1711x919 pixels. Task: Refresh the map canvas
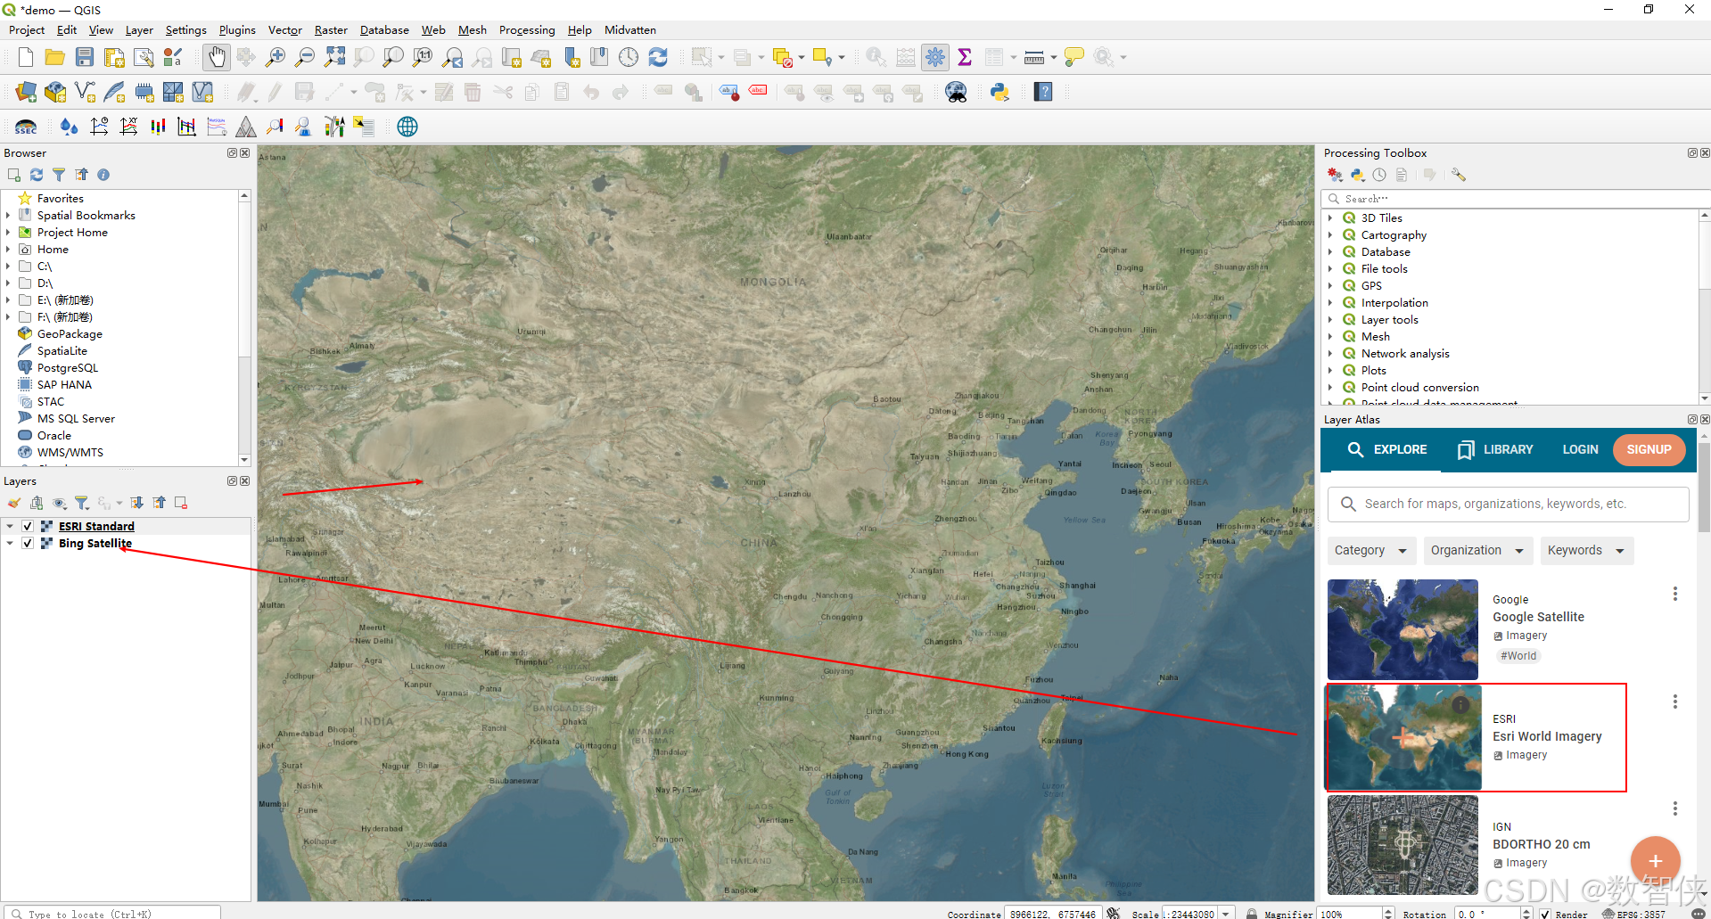click(658, 57)
